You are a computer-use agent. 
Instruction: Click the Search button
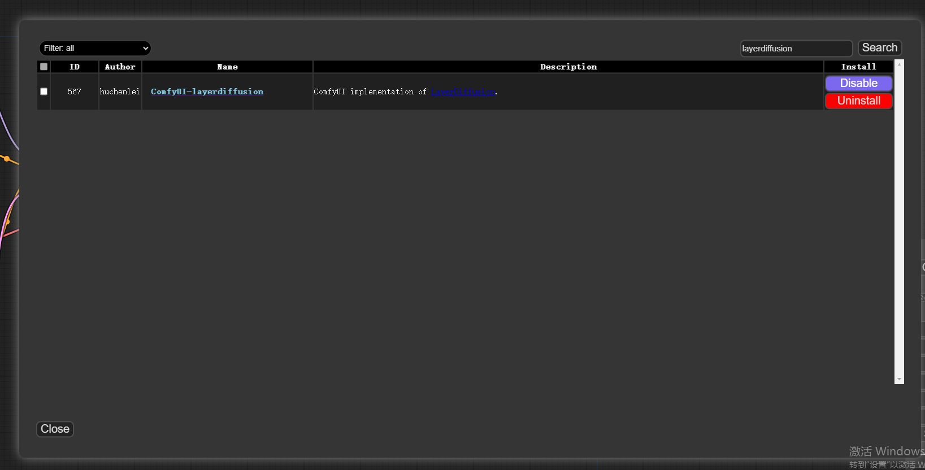(x=880, y=48)
